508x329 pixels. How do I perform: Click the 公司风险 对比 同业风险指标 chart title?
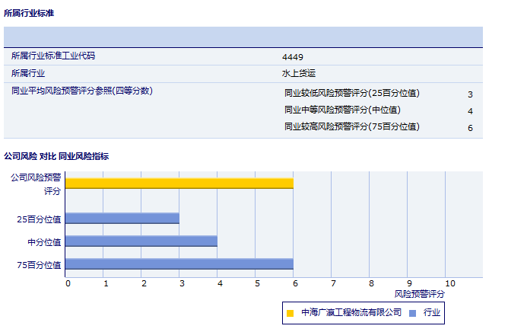tap(56, 156)
